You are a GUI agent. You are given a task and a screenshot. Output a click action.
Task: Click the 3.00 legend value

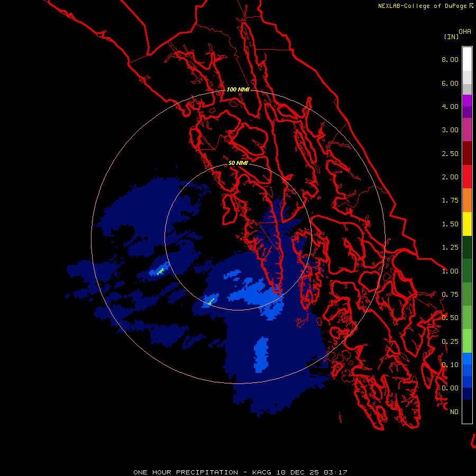click(450, 130)
